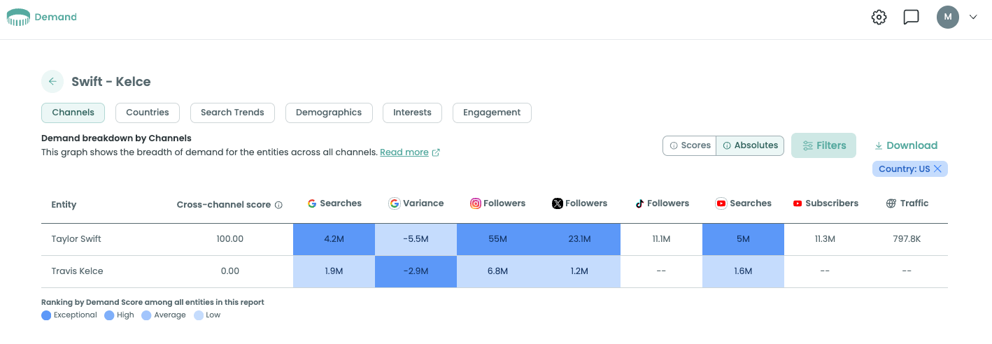The image size is (992, 344).
Task: Click the TikTok Followers column icon
Action: [x=639, y=203]
